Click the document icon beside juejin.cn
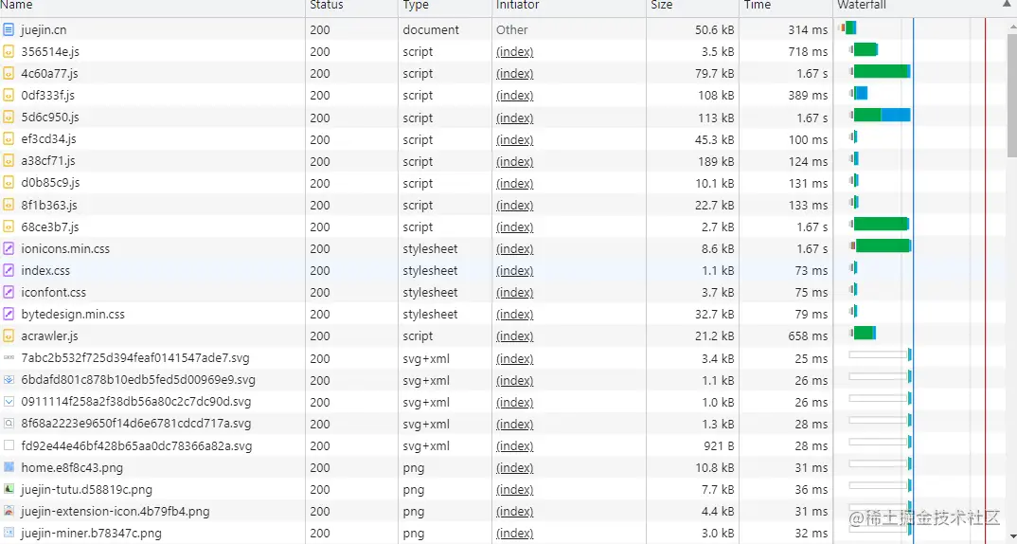1017x544 pixels. click(9, 29)
